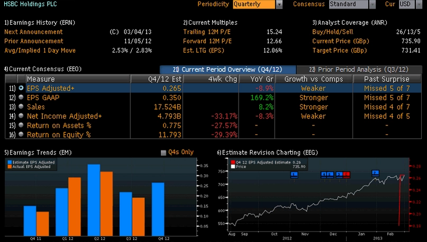Click the blue event marker 4 on the revision chart
The image size is (427, 242).
coord(324,175)
